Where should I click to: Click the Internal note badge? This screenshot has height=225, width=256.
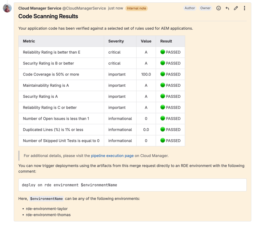[x=136, y=8]
